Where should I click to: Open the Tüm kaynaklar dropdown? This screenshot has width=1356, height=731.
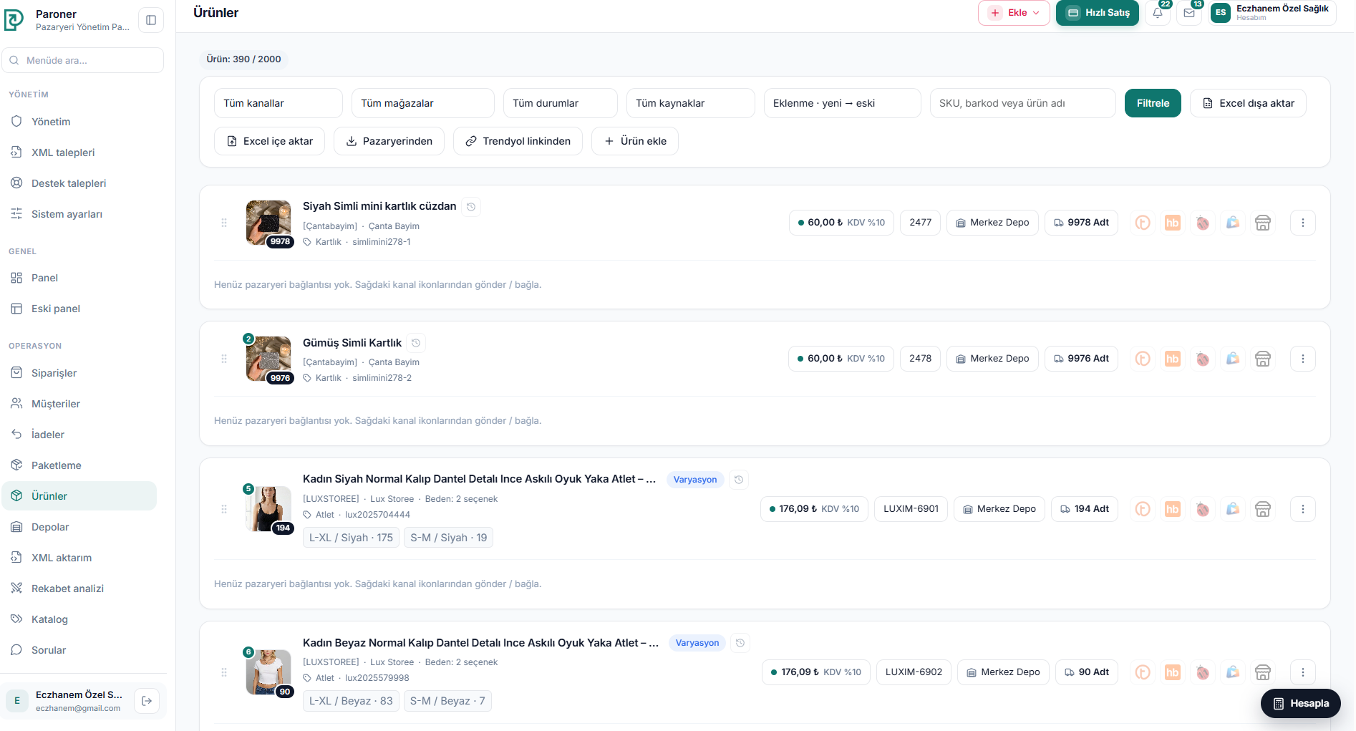691,103
